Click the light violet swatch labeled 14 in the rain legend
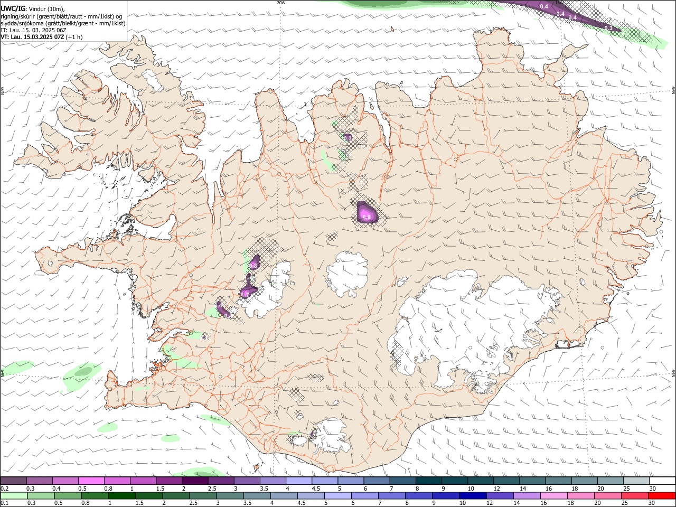676x507 pixels. (526, 496)
